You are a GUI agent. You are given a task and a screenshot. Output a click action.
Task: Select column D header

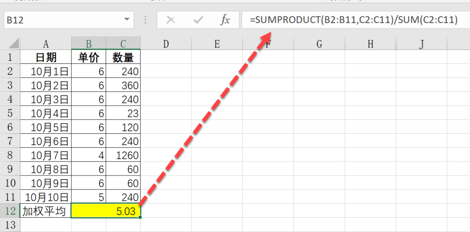(166, 43)
